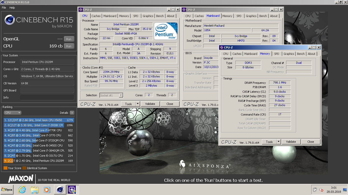Open Windows Explorer folder icon on taskbar
Screen dimensions: 348x195
(x=34, y=189)
